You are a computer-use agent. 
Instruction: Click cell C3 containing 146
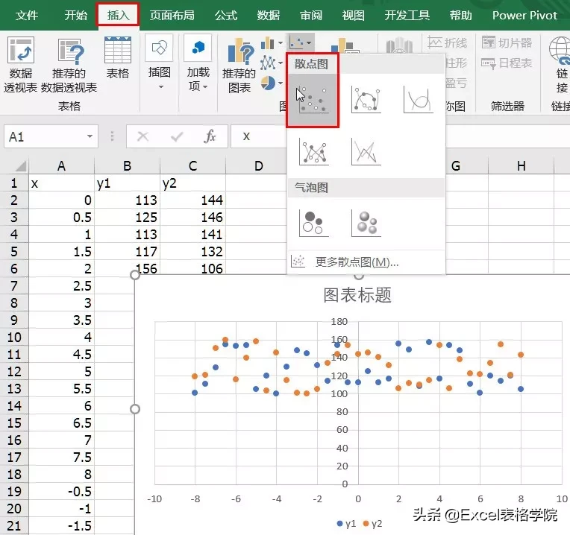click(x=192, y=217)
